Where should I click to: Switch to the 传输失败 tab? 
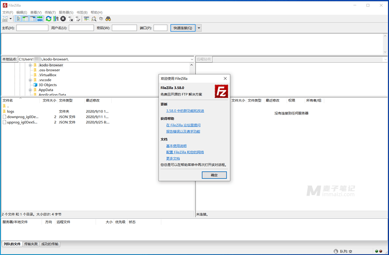coord(31,244)
